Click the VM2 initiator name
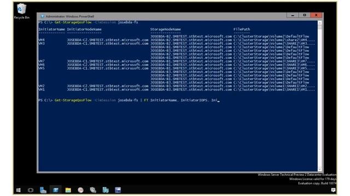Viewport: 350px width, 196px height. click(42, 86)
